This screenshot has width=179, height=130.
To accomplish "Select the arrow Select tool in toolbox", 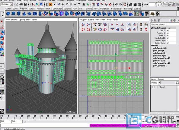I will [2, 22].
